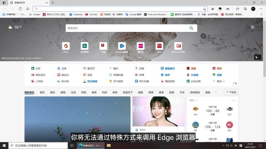Open the user profile avatar
This screenshot has width=266, height=149.
coord(253,9)
